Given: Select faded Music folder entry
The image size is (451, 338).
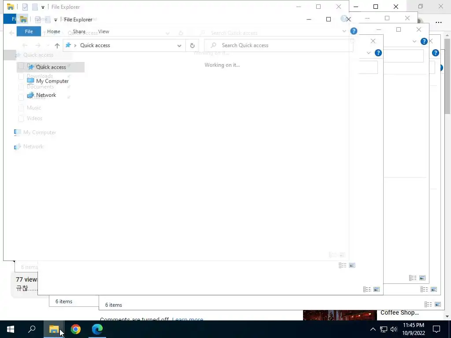Looking at the screenshot, I should pyautogui.click(x=34, y=108).
